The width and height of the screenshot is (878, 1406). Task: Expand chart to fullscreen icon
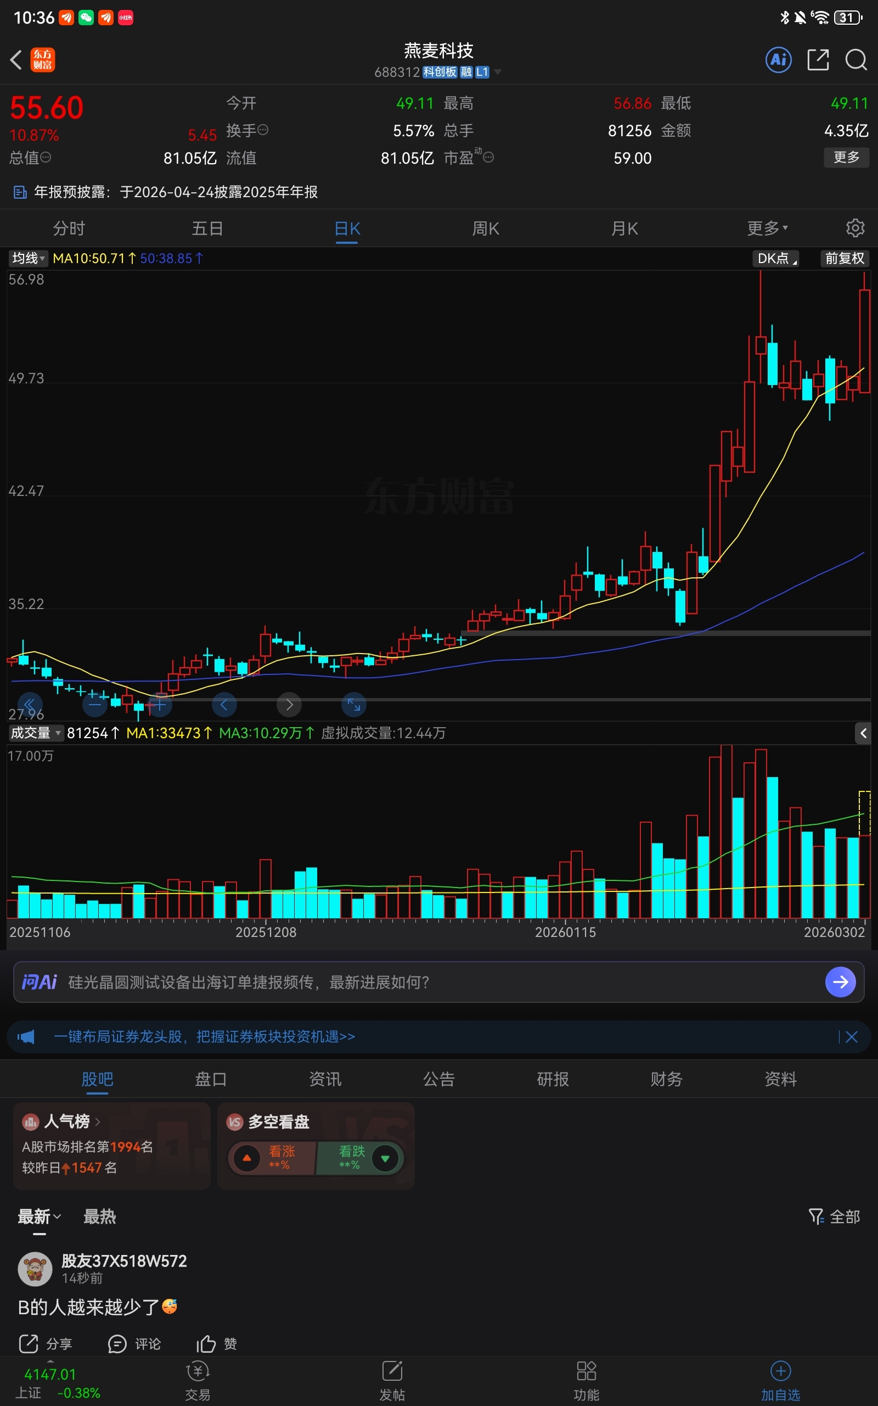click(353, 705)
